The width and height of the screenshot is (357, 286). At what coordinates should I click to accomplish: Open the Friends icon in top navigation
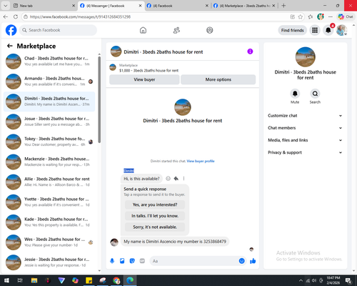[x=176, y=30]
